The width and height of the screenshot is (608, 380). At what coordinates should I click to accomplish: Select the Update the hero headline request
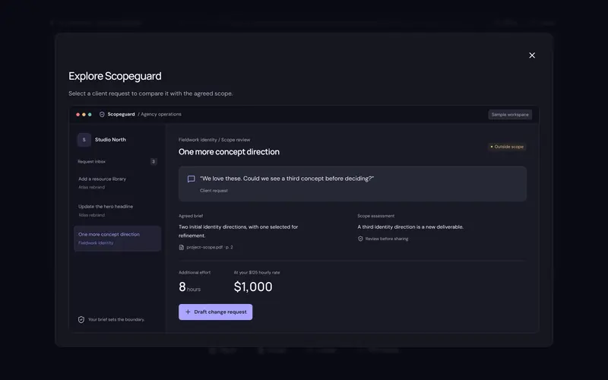(x=117, y=211)
